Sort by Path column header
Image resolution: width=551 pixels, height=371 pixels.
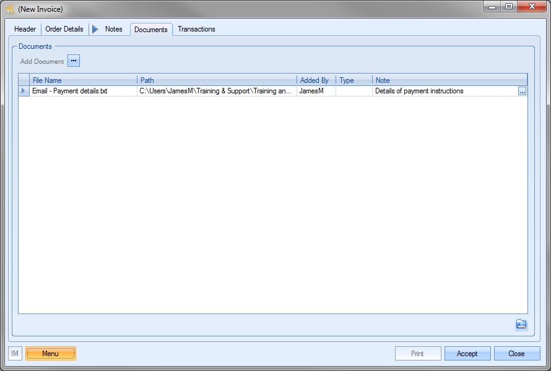point(217,80)
